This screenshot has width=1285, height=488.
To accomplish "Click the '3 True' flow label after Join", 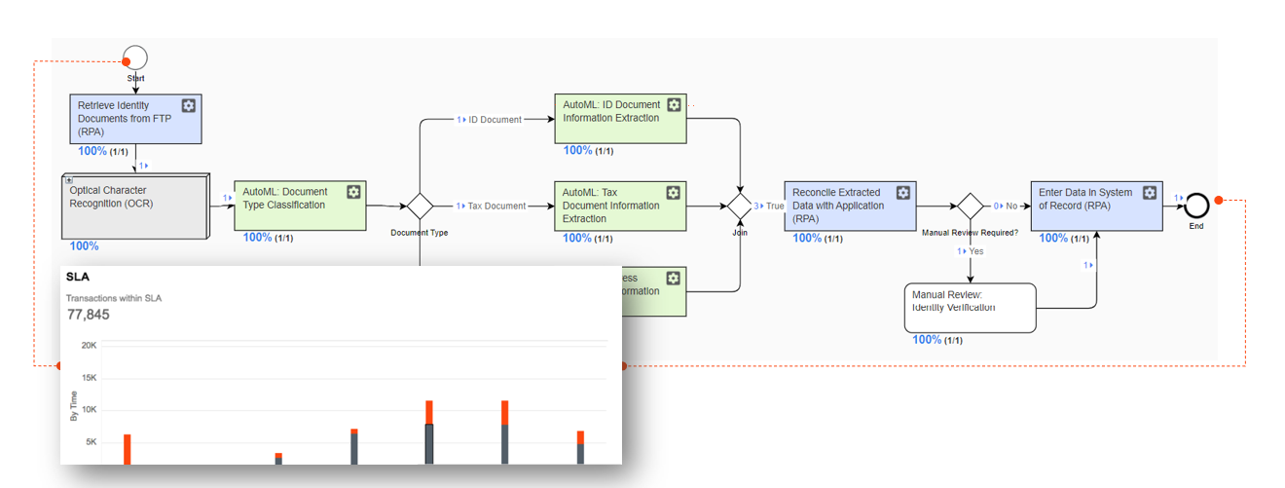I will (x=768, y=206).
